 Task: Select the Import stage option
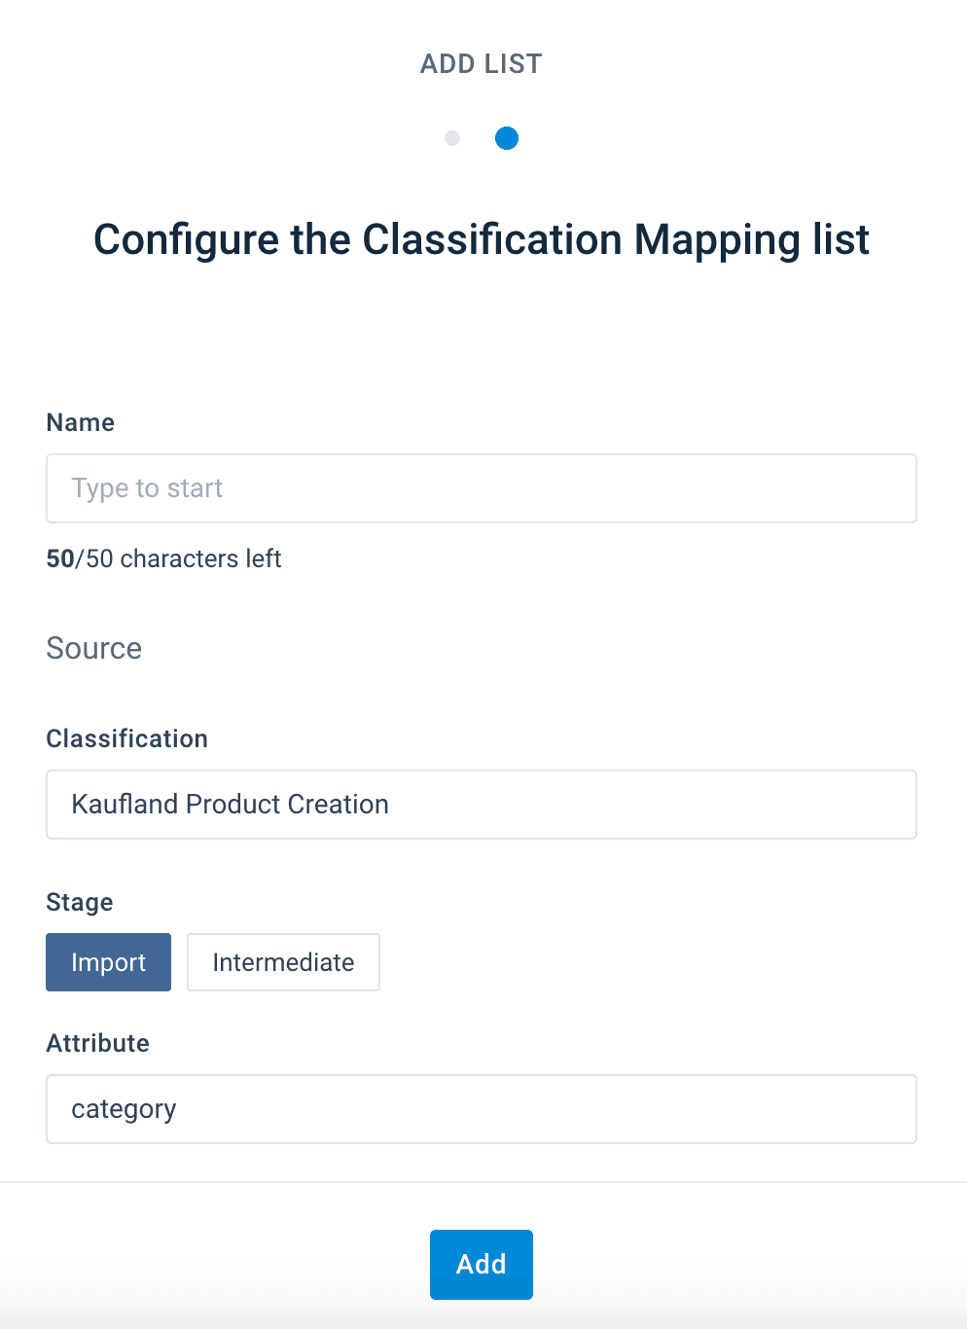click(108, 962)
